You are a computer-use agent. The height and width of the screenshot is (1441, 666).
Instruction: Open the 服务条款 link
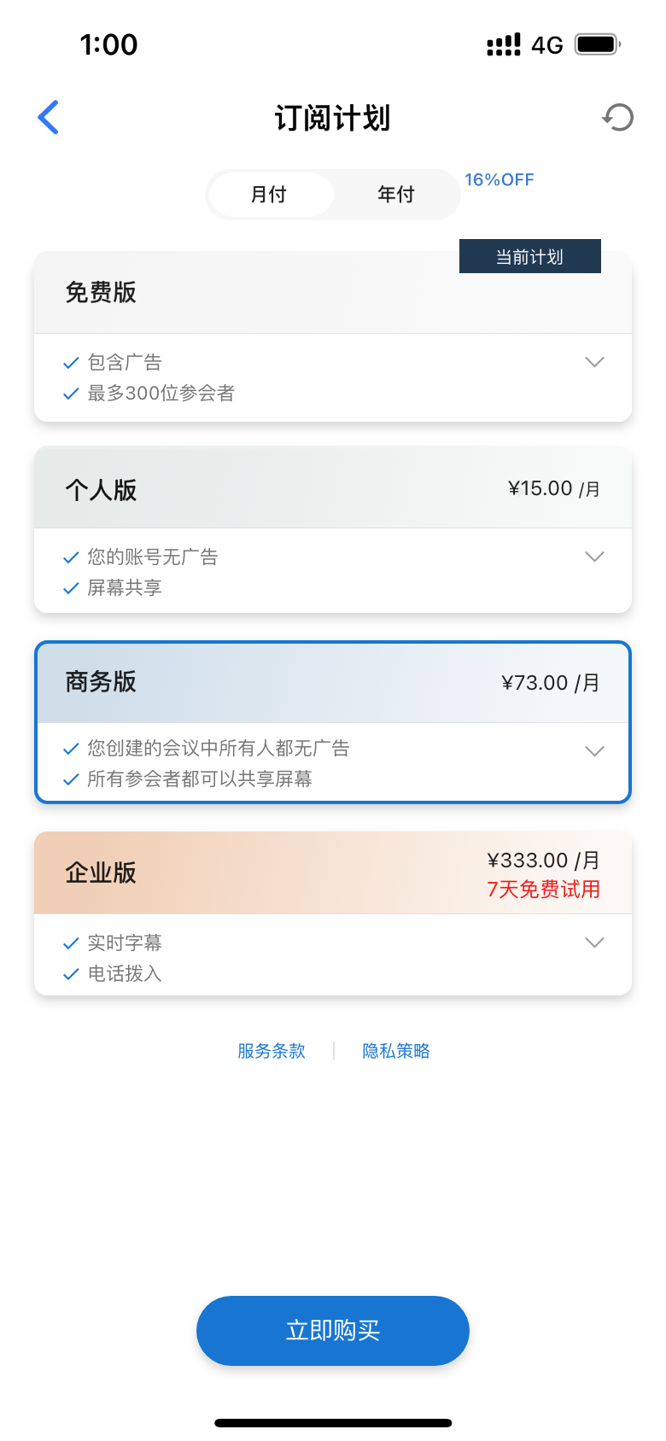(272, 1051)
